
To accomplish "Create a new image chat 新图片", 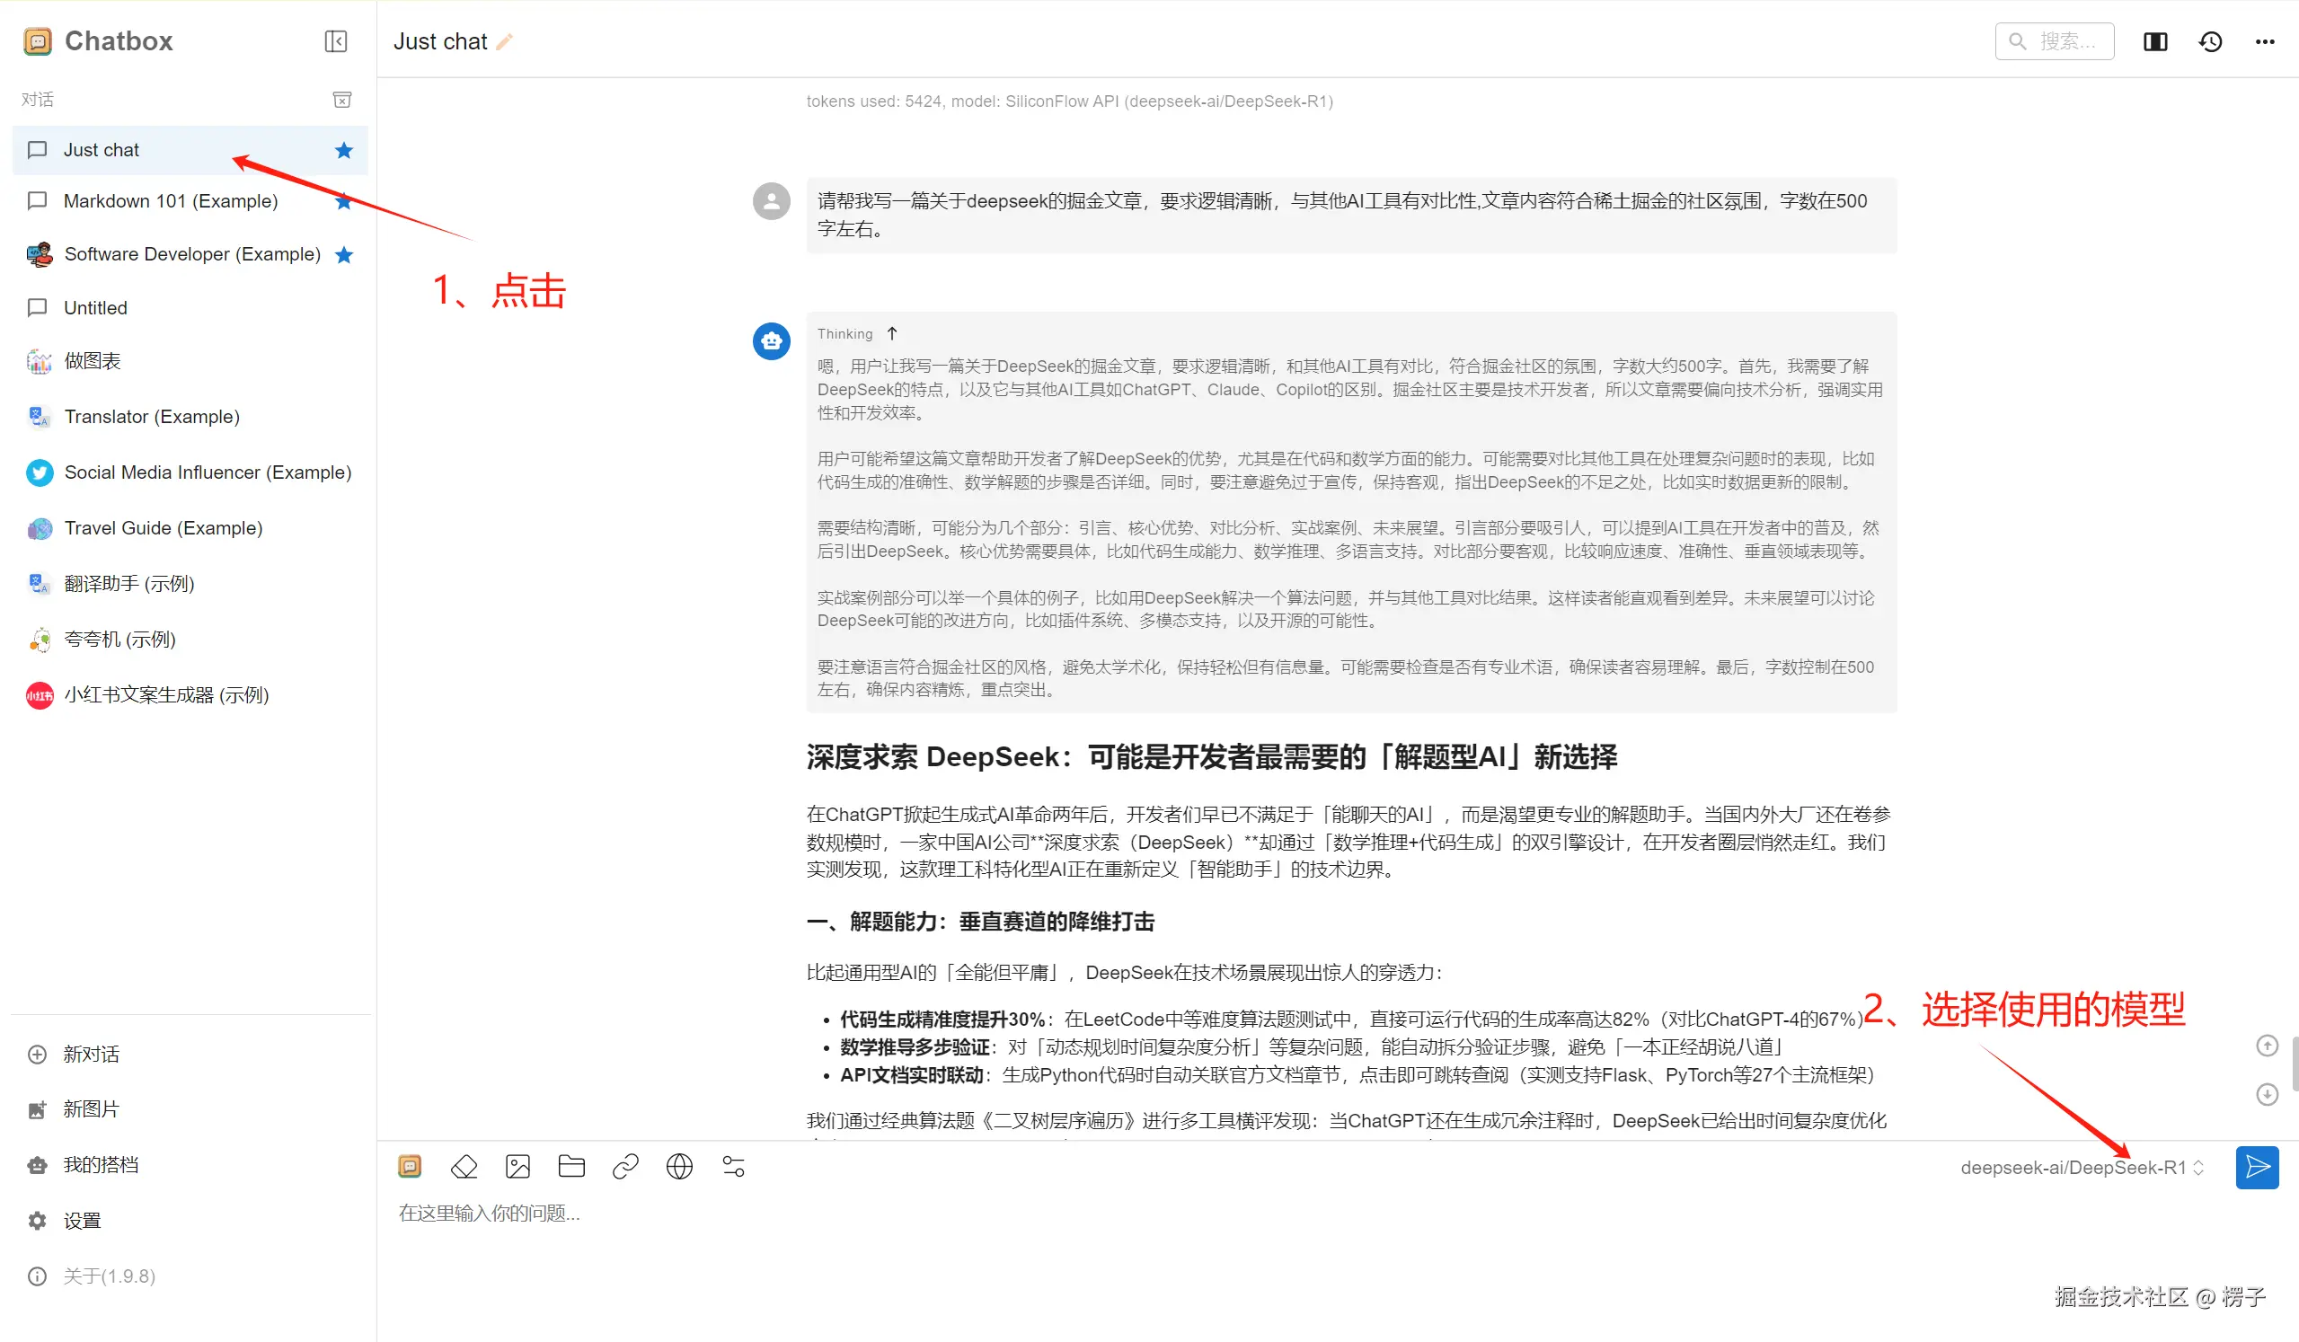I will coord(190,1110).
